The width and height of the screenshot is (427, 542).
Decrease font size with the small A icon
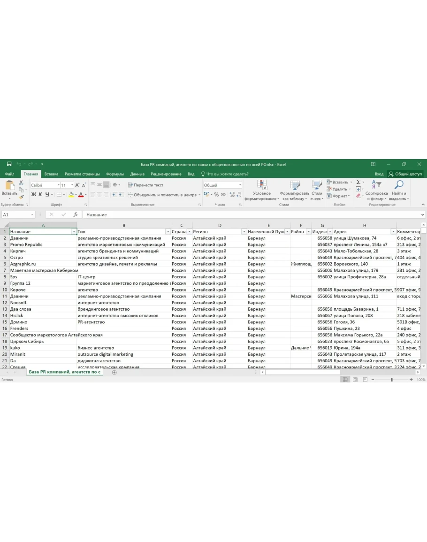pos(84,185)
